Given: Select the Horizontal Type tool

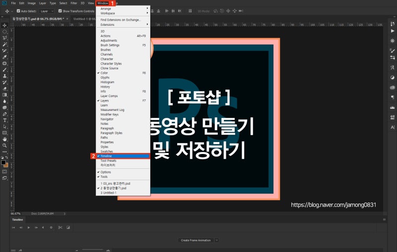Looking at the screenshot, I should click(4, 120).
